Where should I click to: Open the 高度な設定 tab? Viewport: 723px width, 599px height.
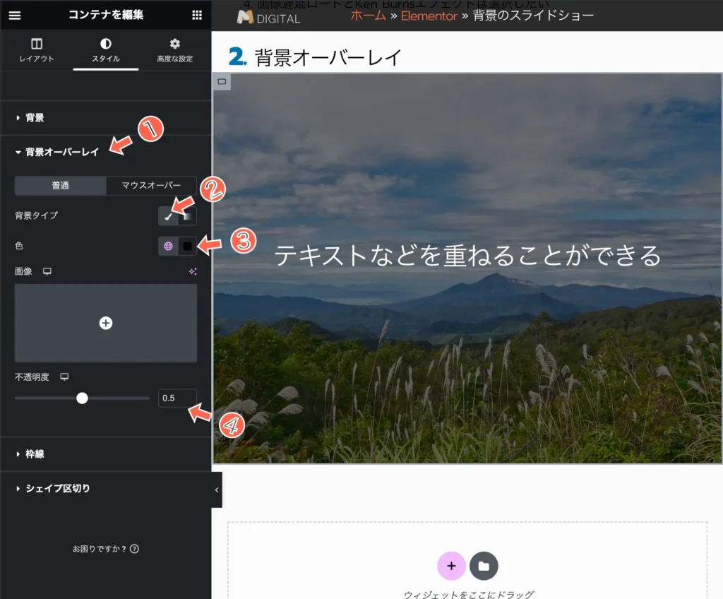click(x=174, y=51)
